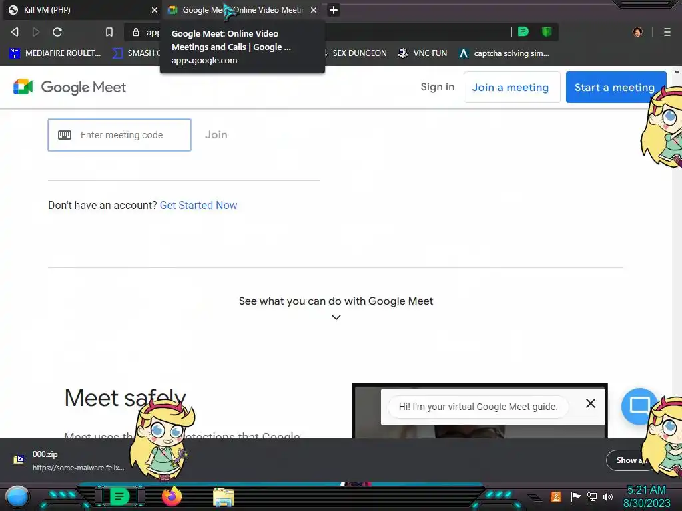Open the SMASH bookmark

coord(136,53)
